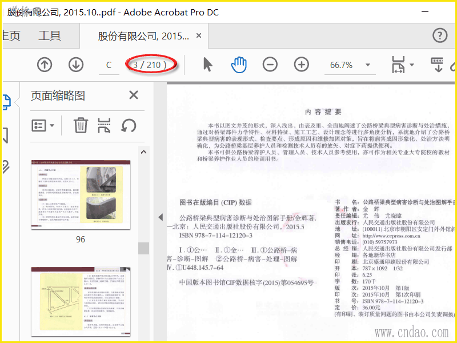The height and width of the screenshot is (343, 457).
Task: Go to next page with down arrow
Action: coord(76,65)
